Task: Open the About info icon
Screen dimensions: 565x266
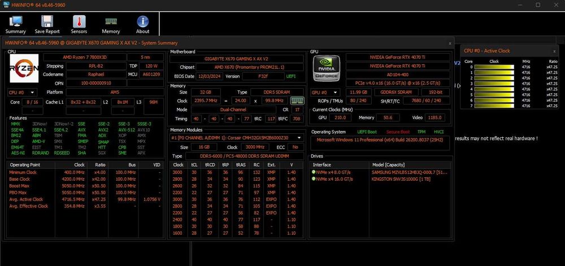Action: [x=143, y=25]
